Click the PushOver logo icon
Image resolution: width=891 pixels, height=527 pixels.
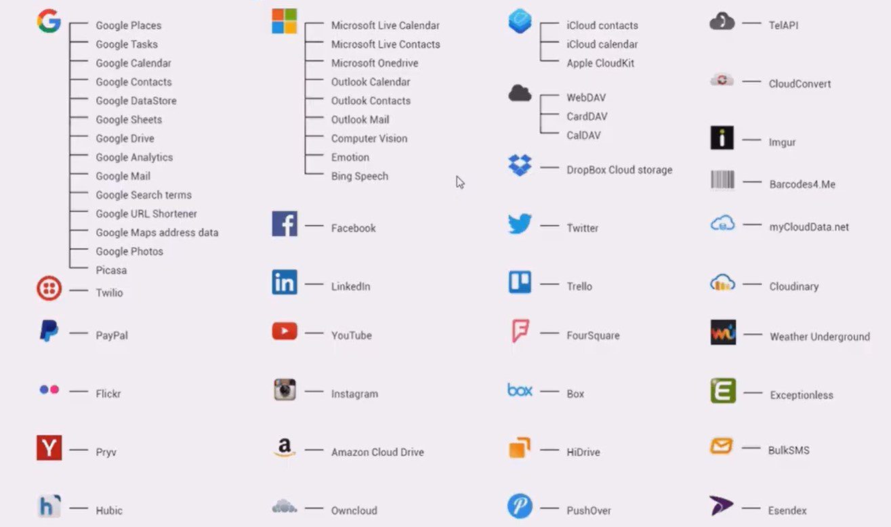pos(520,506)
